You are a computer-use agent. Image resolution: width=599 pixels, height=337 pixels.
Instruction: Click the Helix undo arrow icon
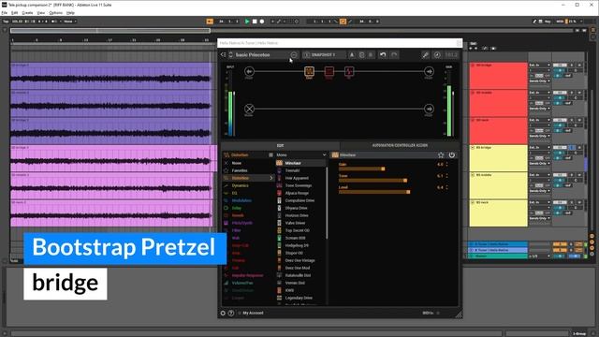pyautogui.click(x=383, y=54)
